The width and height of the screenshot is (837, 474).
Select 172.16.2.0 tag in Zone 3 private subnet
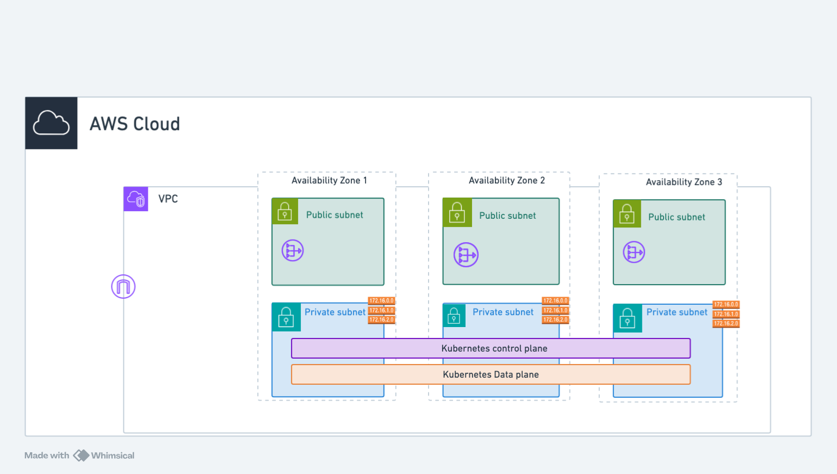[x=726, y=324]
